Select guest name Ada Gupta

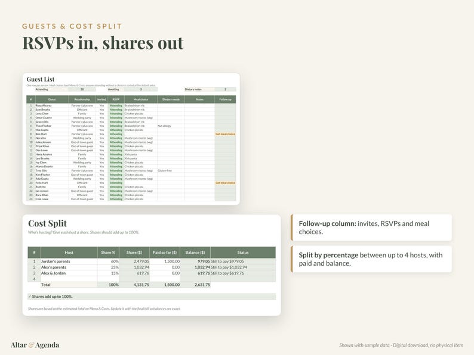[x=42, y=179]
